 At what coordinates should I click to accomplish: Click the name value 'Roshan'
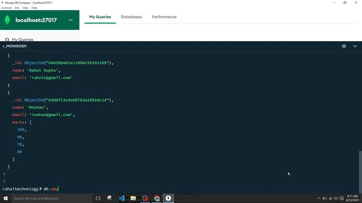coord(36,107)
